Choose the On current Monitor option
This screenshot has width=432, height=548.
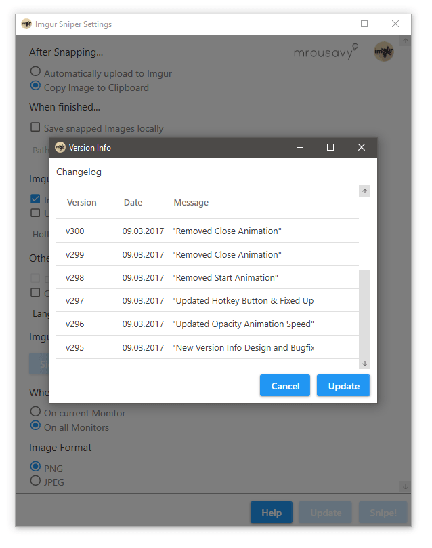tap(35, 412)
